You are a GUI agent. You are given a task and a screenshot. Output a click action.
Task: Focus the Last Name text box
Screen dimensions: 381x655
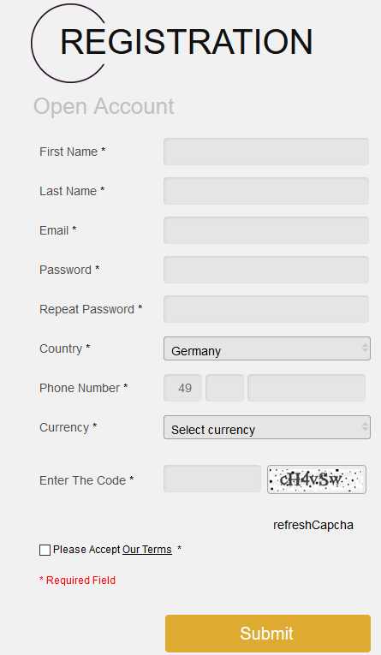265,191
